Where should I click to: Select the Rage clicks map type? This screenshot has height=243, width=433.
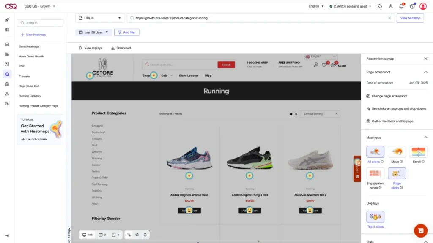pos(397,174)
